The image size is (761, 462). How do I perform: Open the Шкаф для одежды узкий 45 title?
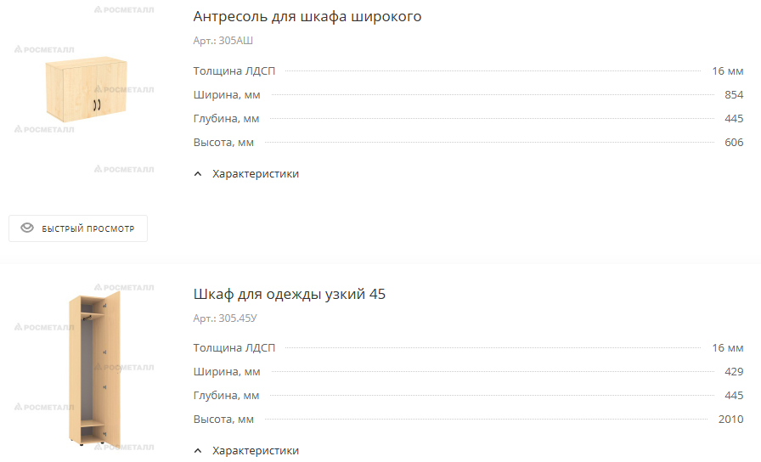290,294
